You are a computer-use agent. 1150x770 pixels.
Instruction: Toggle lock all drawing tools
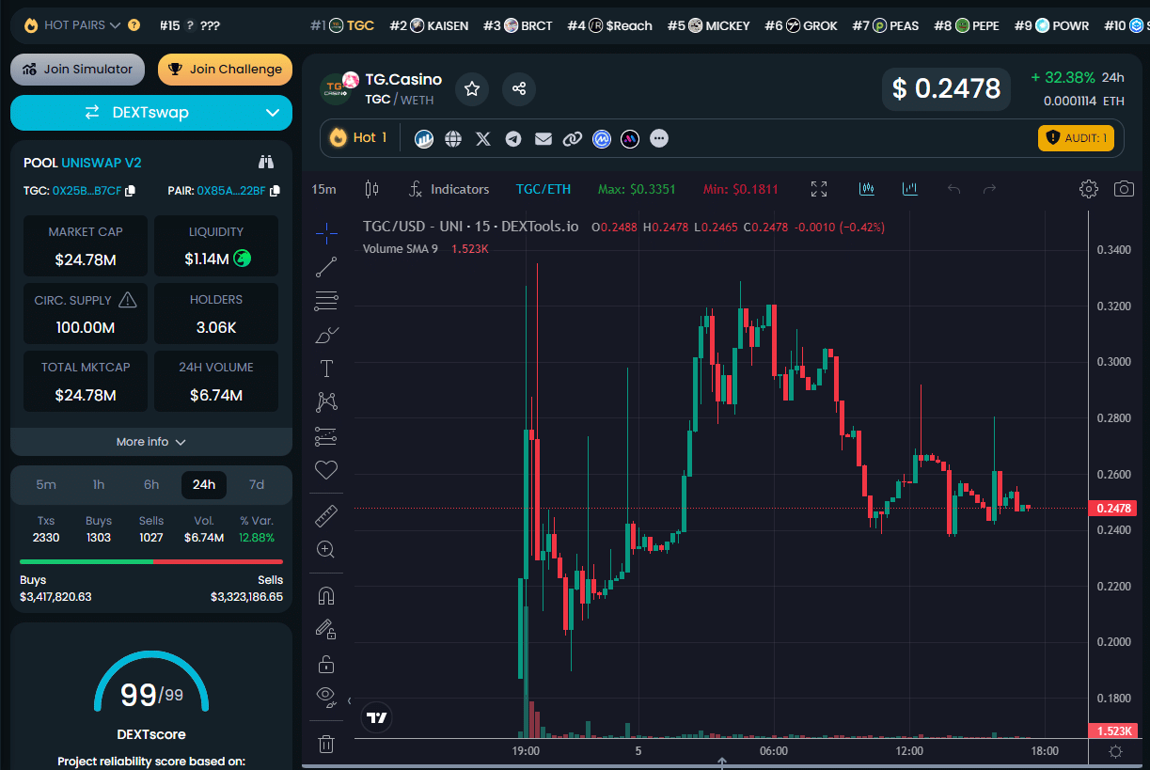pyautogui.click(x=326, y=664)
